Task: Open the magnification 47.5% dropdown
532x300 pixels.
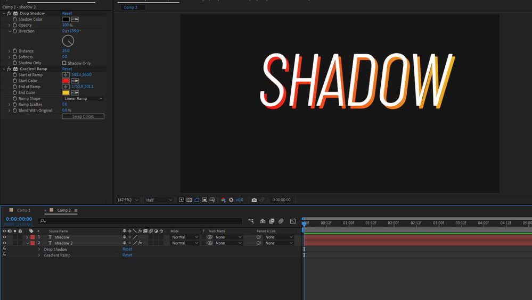Action: click(128, 200)
